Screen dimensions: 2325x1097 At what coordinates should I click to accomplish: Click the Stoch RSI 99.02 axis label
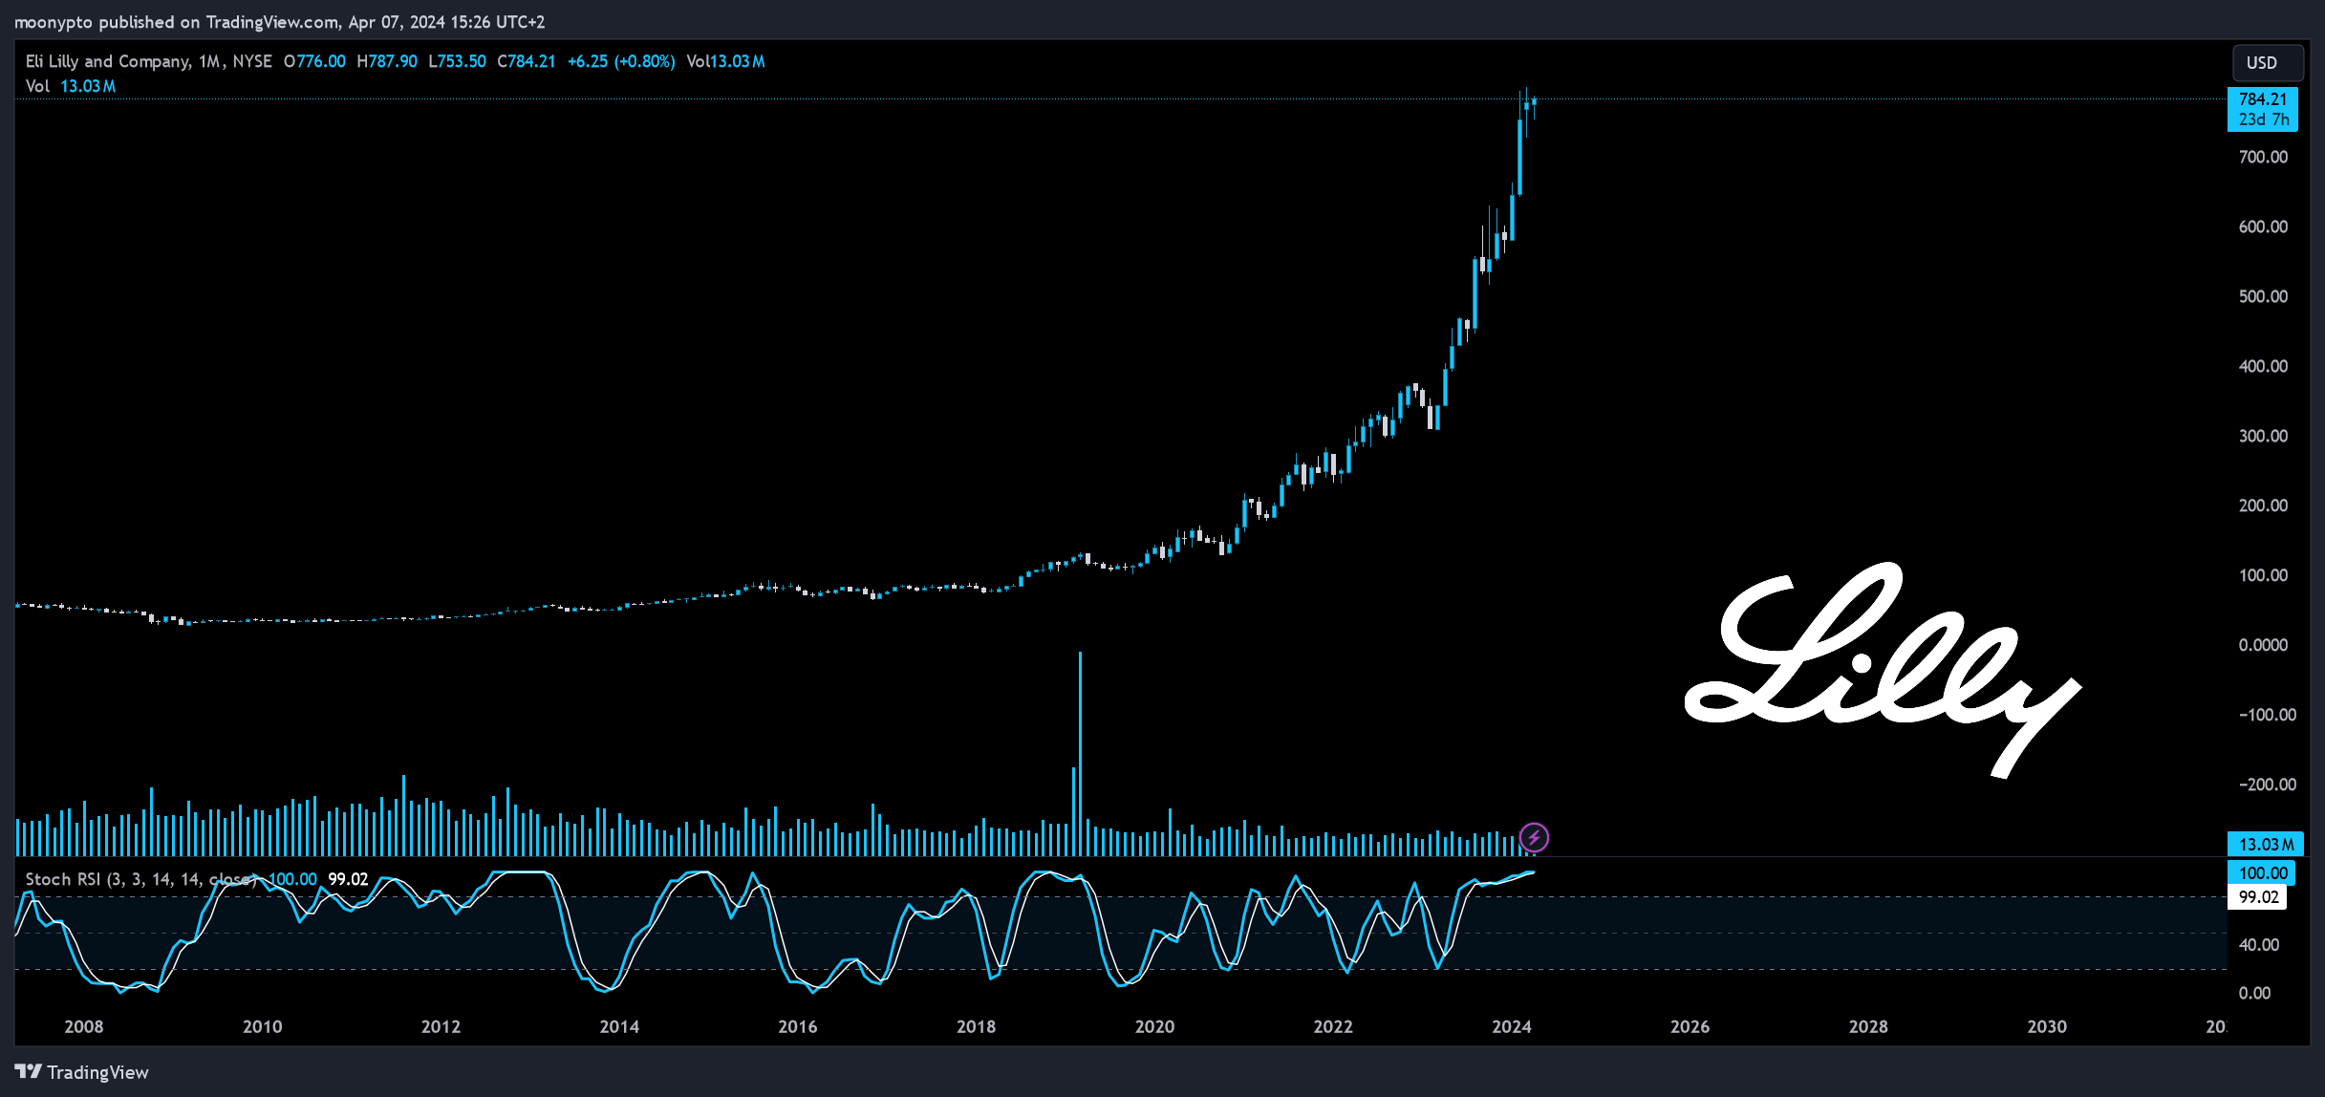(x=2258, y=896)
